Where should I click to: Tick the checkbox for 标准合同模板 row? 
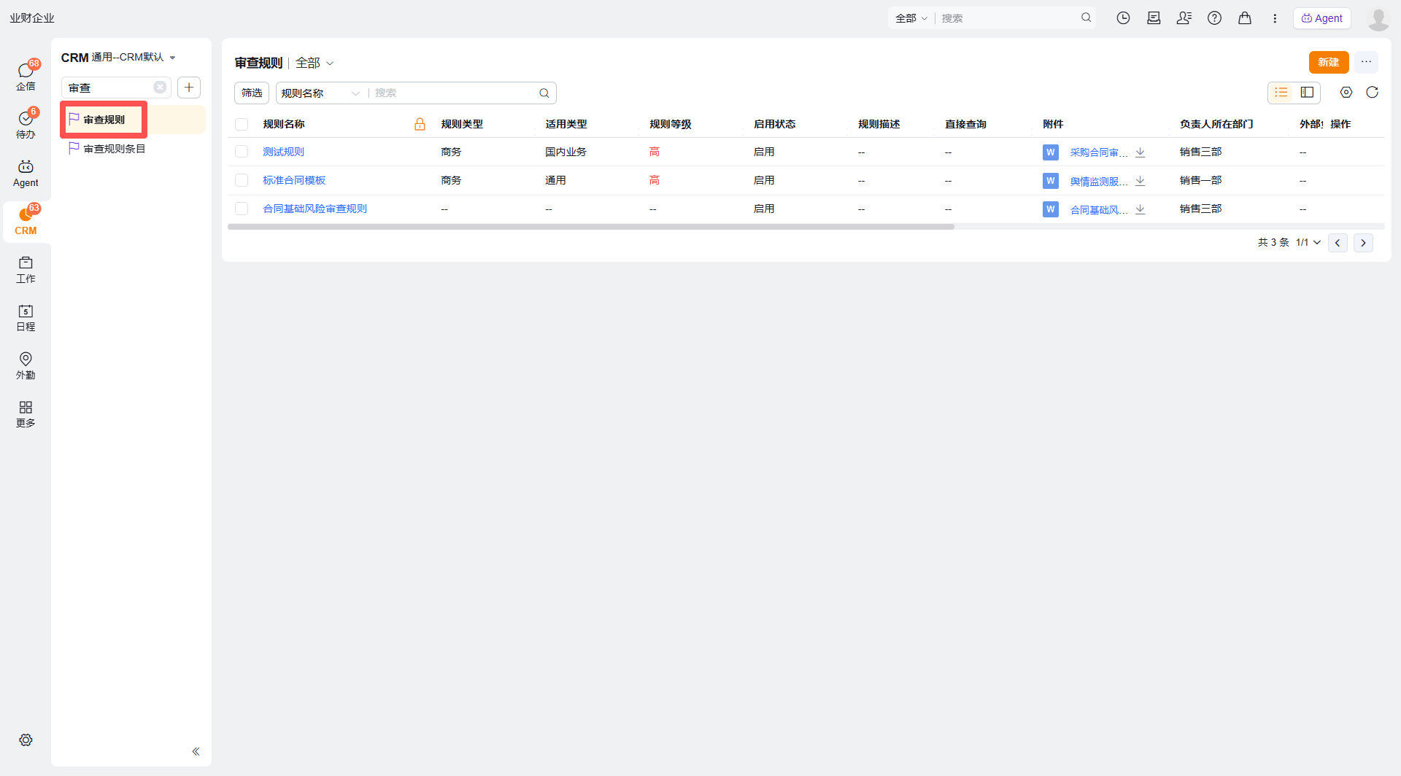242,180
